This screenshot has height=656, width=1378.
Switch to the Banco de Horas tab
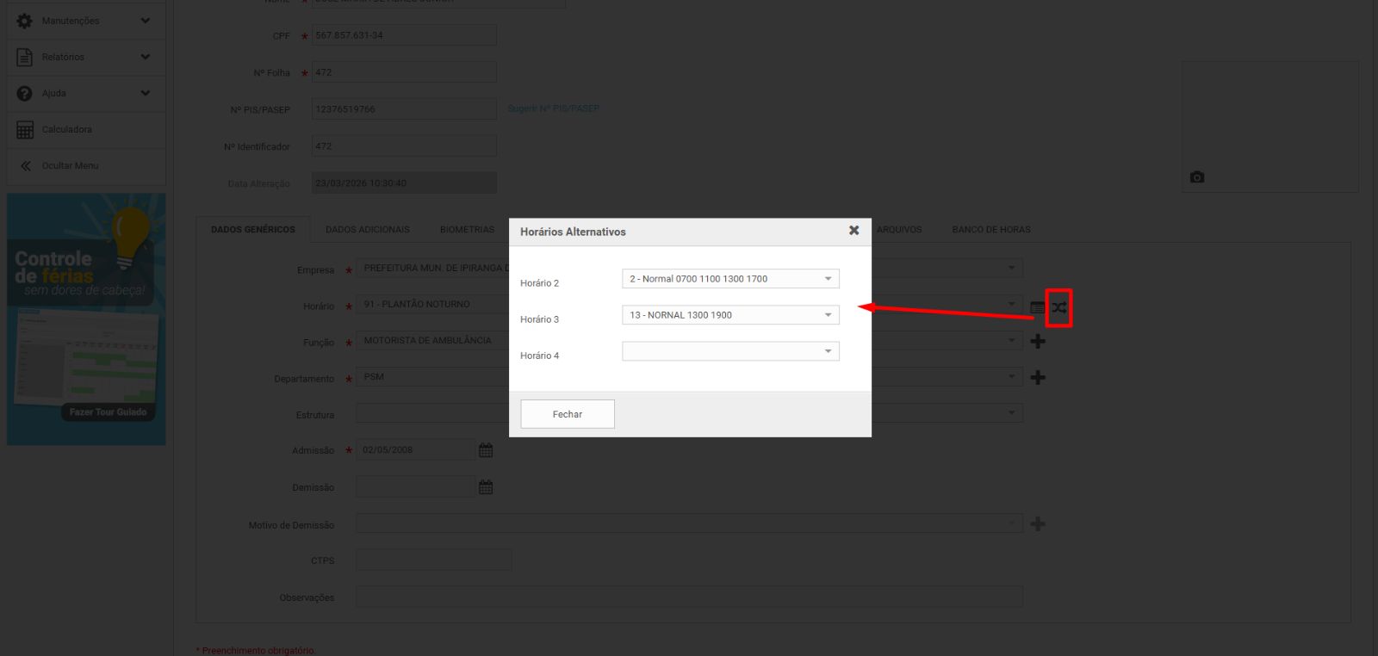[990, 230]
